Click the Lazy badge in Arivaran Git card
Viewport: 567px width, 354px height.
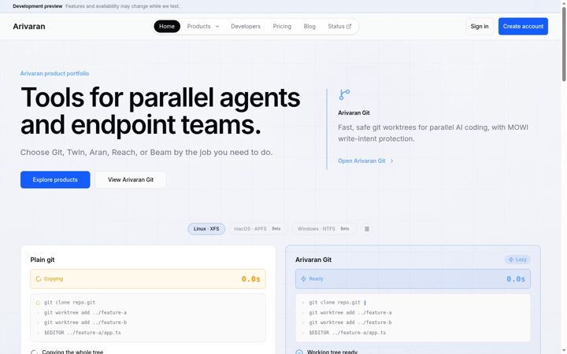[517, 260]
